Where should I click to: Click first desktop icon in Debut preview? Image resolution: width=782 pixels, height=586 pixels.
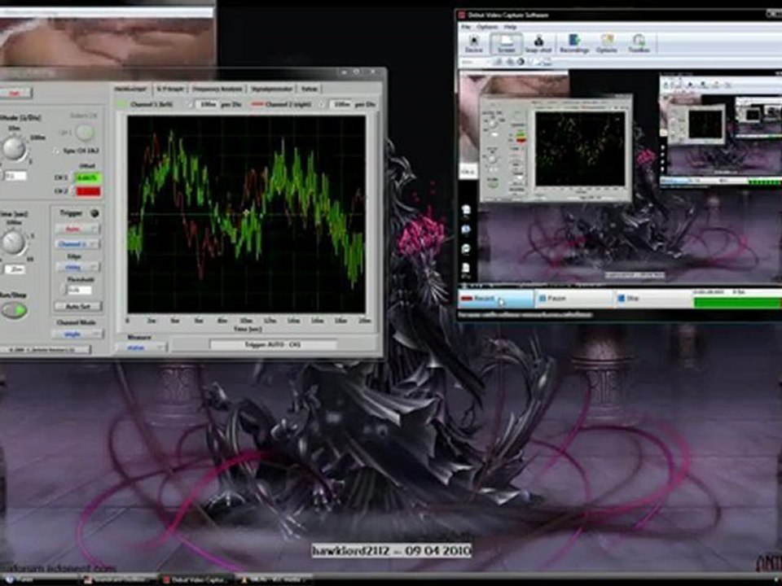466,210
